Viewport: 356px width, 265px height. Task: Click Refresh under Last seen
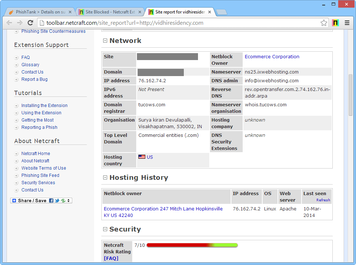click(x=323, y=200)
